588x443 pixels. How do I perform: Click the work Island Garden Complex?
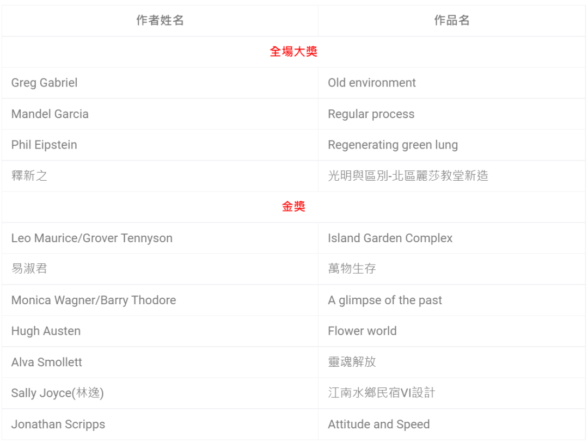click(390, 238)
